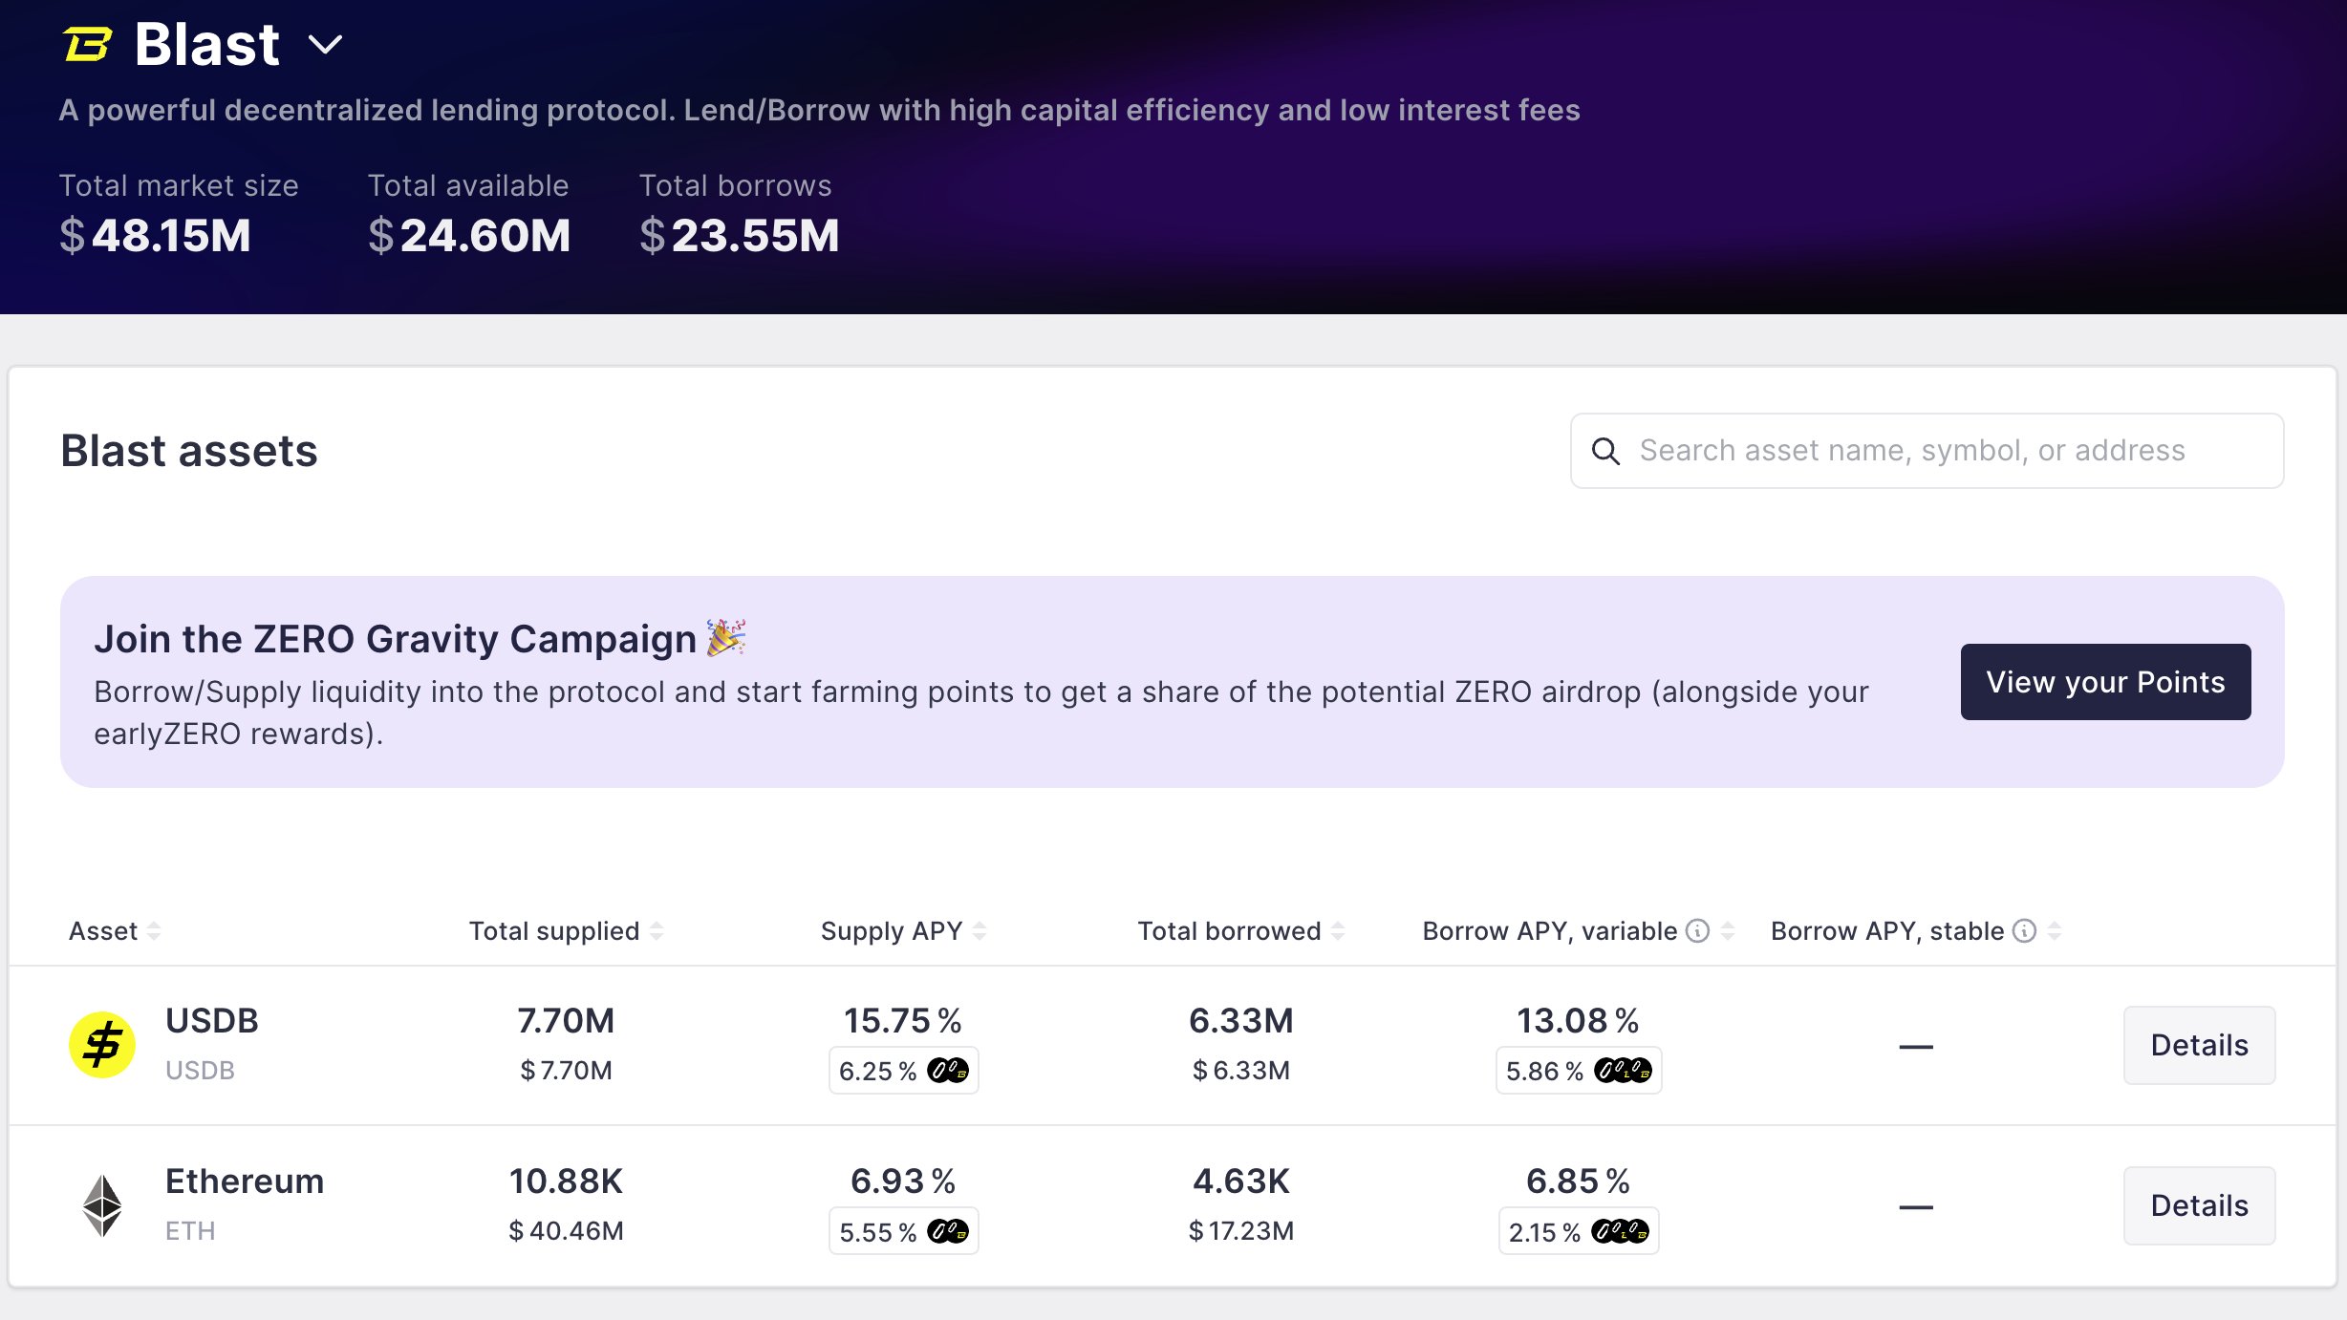Click Total market size value $48.15M
The width and height of the screenshot is (2347, 1320).
pos(155,235)
